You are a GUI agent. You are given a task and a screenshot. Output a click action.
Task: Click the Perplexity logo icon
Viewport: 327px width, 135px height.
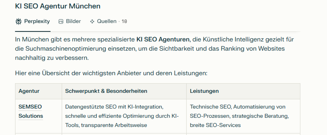(19, 21)
